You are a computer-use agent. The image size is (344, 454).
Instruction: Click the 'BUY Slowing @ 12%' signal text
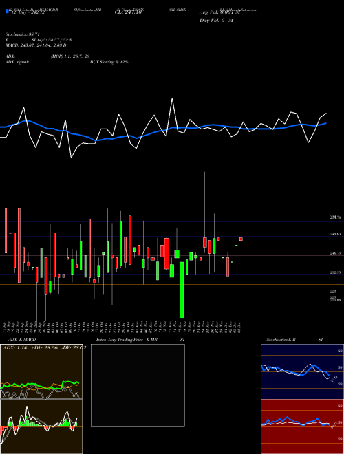pyautogui.click(x=109, y=62)
